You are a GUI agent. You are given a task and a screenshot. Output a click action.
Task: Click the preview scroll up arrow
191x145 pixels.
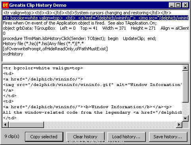pos(185,68)
